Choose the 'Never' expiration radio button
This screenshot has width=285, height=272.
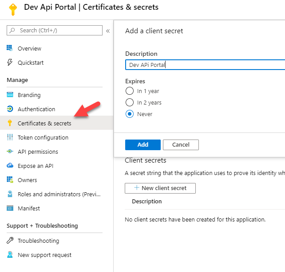click(130, 114)
